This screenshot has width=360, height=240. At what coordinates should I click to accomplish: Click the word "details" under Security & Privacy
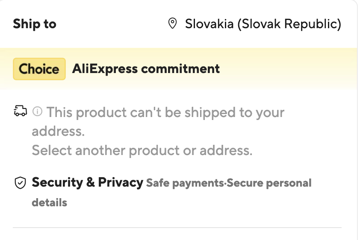point(49,202)
